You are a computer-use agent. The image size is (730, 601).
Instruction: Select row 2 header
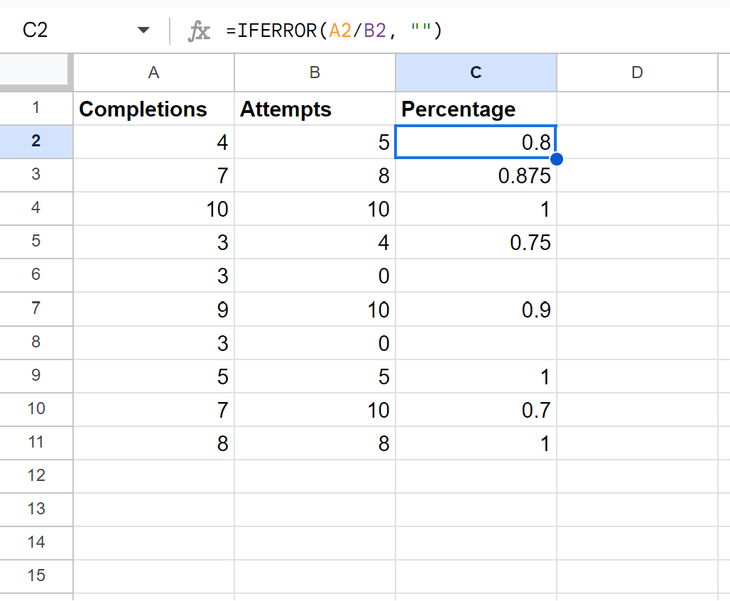[x=36, y=141]
